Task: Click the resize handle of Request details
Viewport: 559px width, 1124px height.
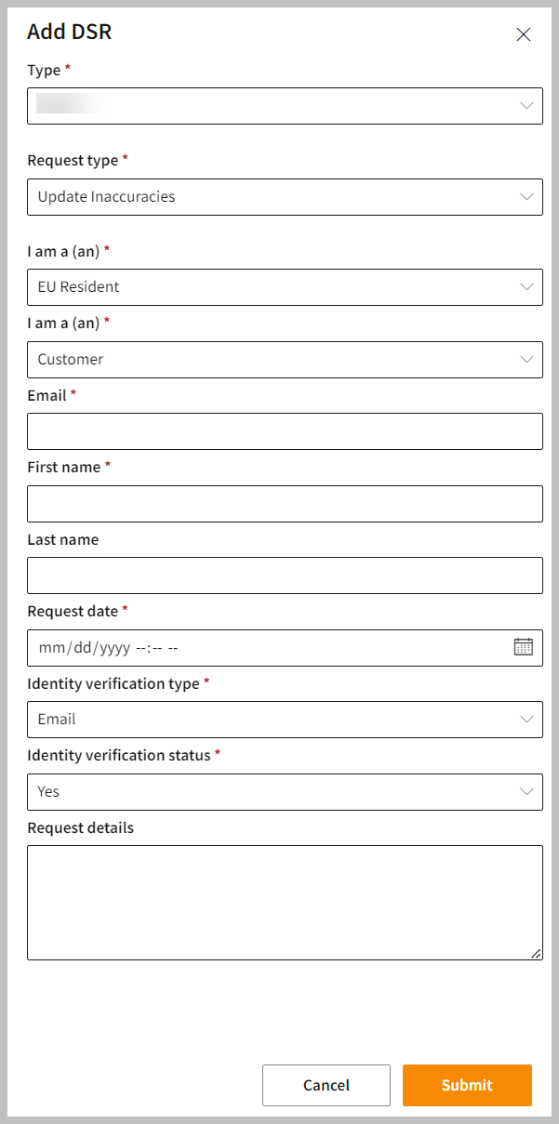Action: 536,952
